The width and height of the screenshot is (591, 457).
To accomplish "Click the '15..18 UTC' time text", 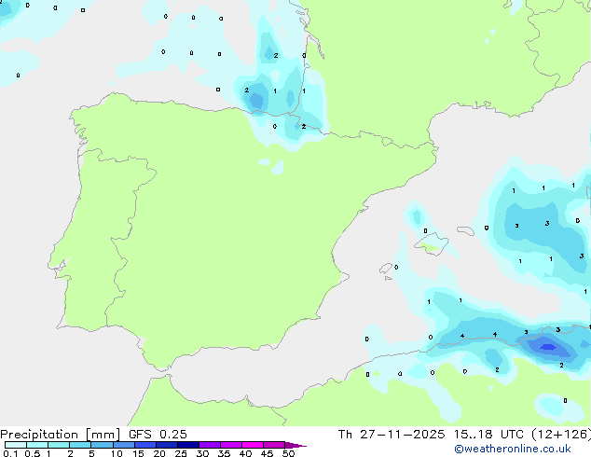I will point(488,435).
